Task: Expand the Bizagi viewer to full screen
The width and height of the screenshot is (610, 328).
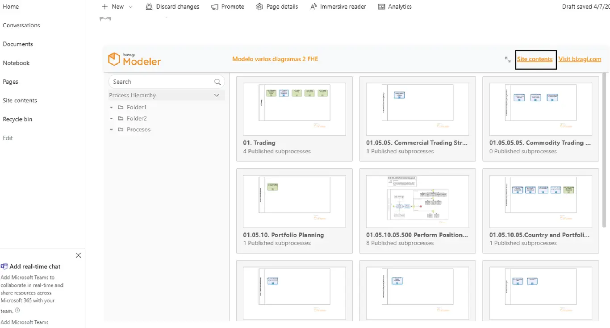Action: click(508, 59)
